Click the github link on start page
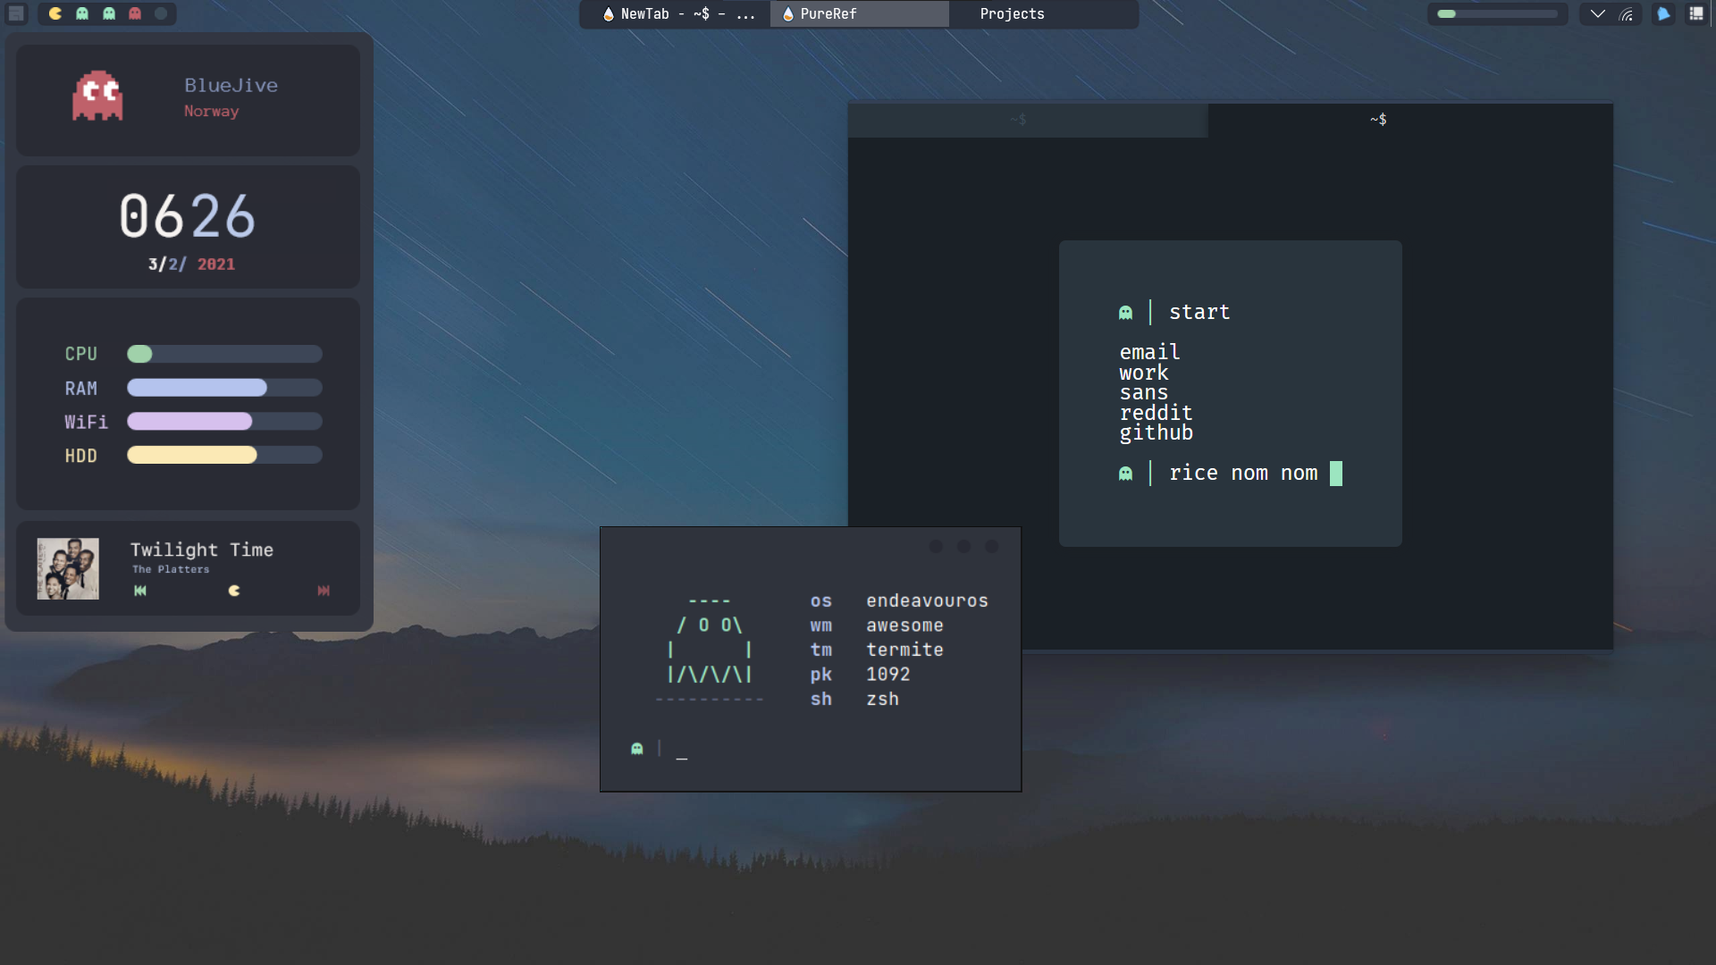Image resolution: width=1716 pixels, height=965 pixels. [1156, 433]
